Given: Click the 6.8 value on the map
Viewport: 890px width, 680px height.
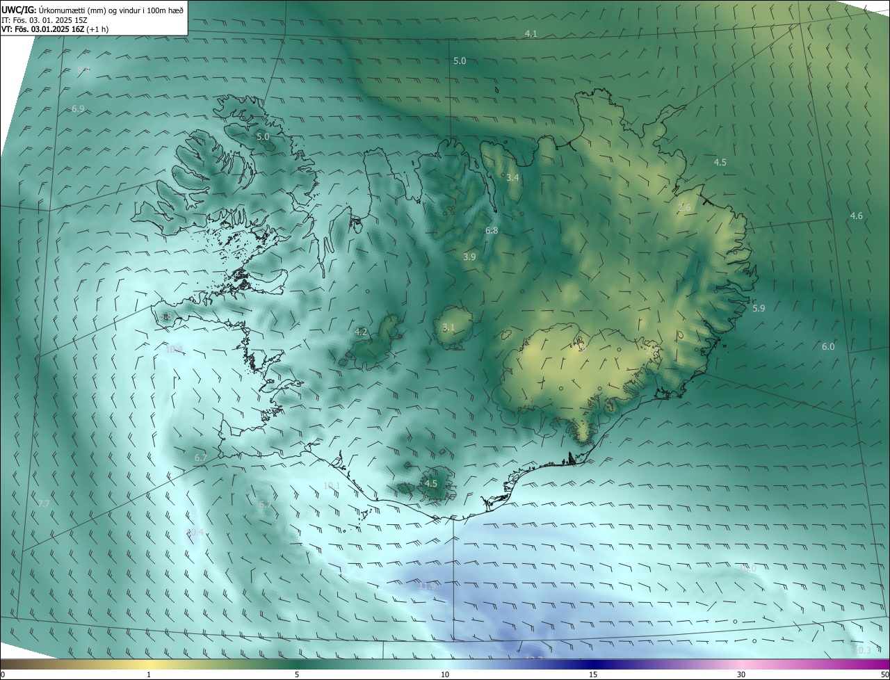Looking at the screenshot, I should pos(492,230).
